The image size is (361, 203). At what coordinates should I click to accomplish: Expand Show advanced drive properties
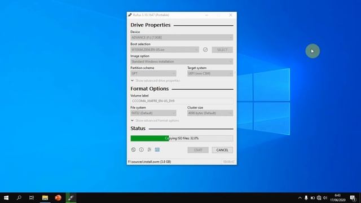(x=156, y=81)
